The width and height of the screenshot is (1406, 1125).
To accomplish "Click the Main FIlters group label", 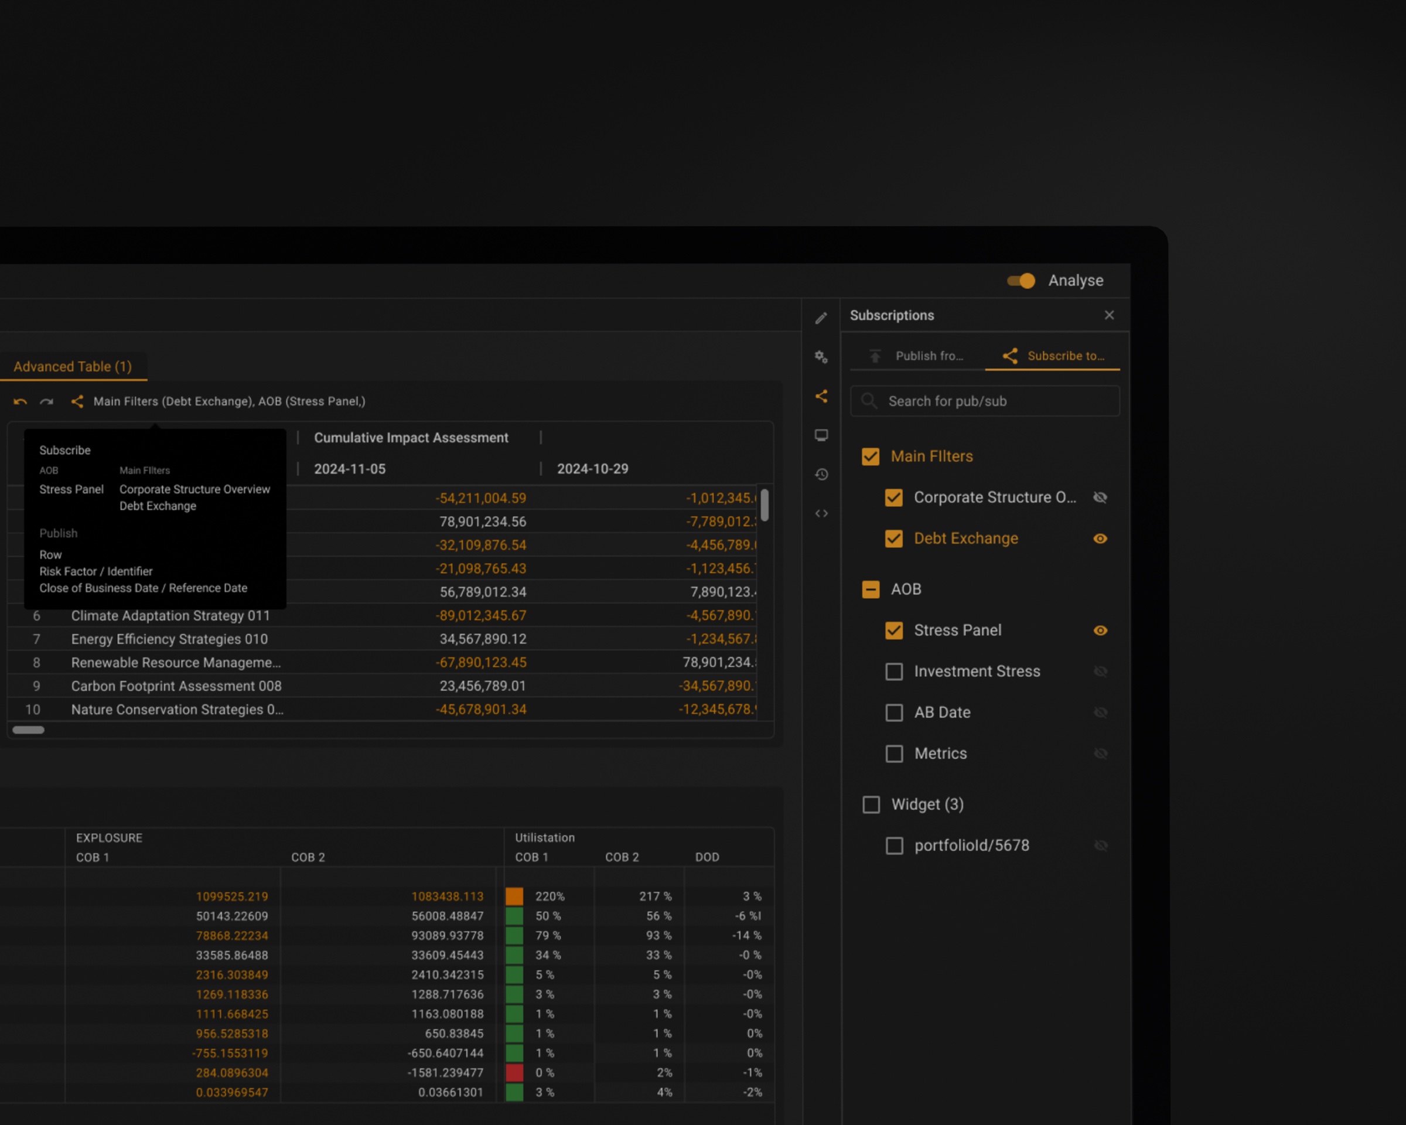I will pyautogui.click(x=932, y=456).
